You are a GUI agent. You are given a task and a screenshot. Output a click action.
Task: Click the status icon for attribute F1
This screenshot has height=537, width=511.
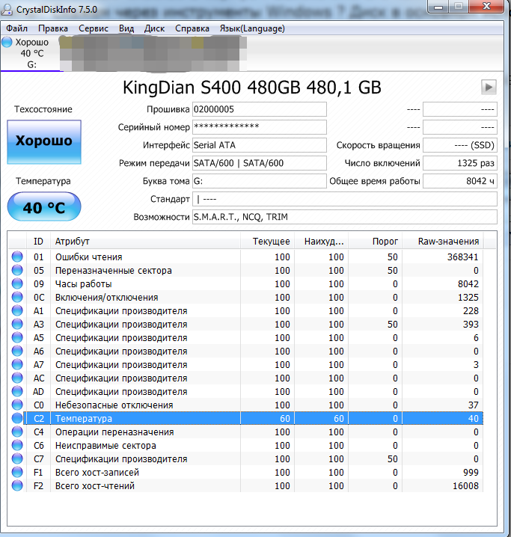17,472
